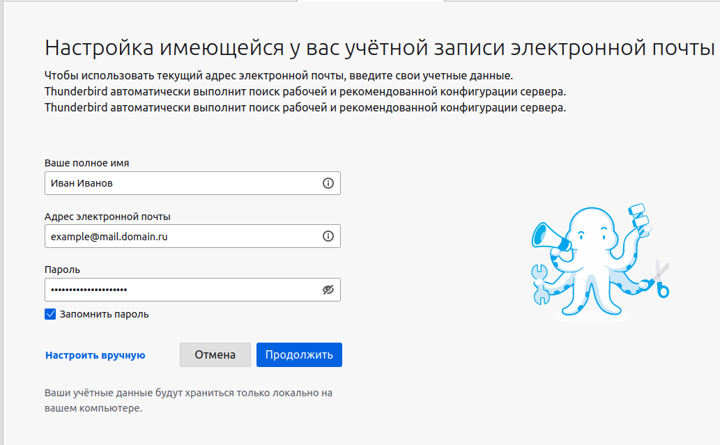The height and width of the screenshot is (445, 720).
Task: Click the "Отмена" button
Action: [x=215, y=354]
